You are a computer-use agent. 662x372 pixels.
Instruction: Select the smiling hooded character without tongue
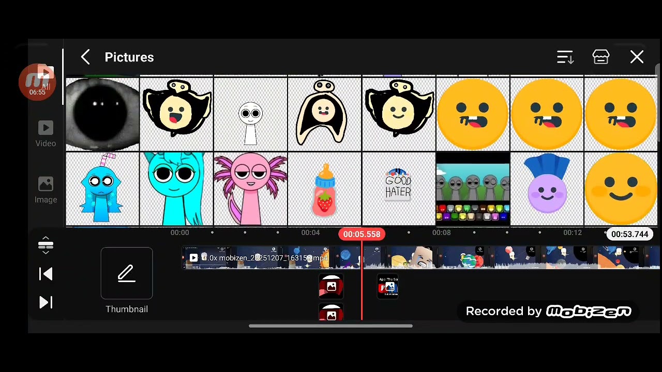[x=398, y=114]
